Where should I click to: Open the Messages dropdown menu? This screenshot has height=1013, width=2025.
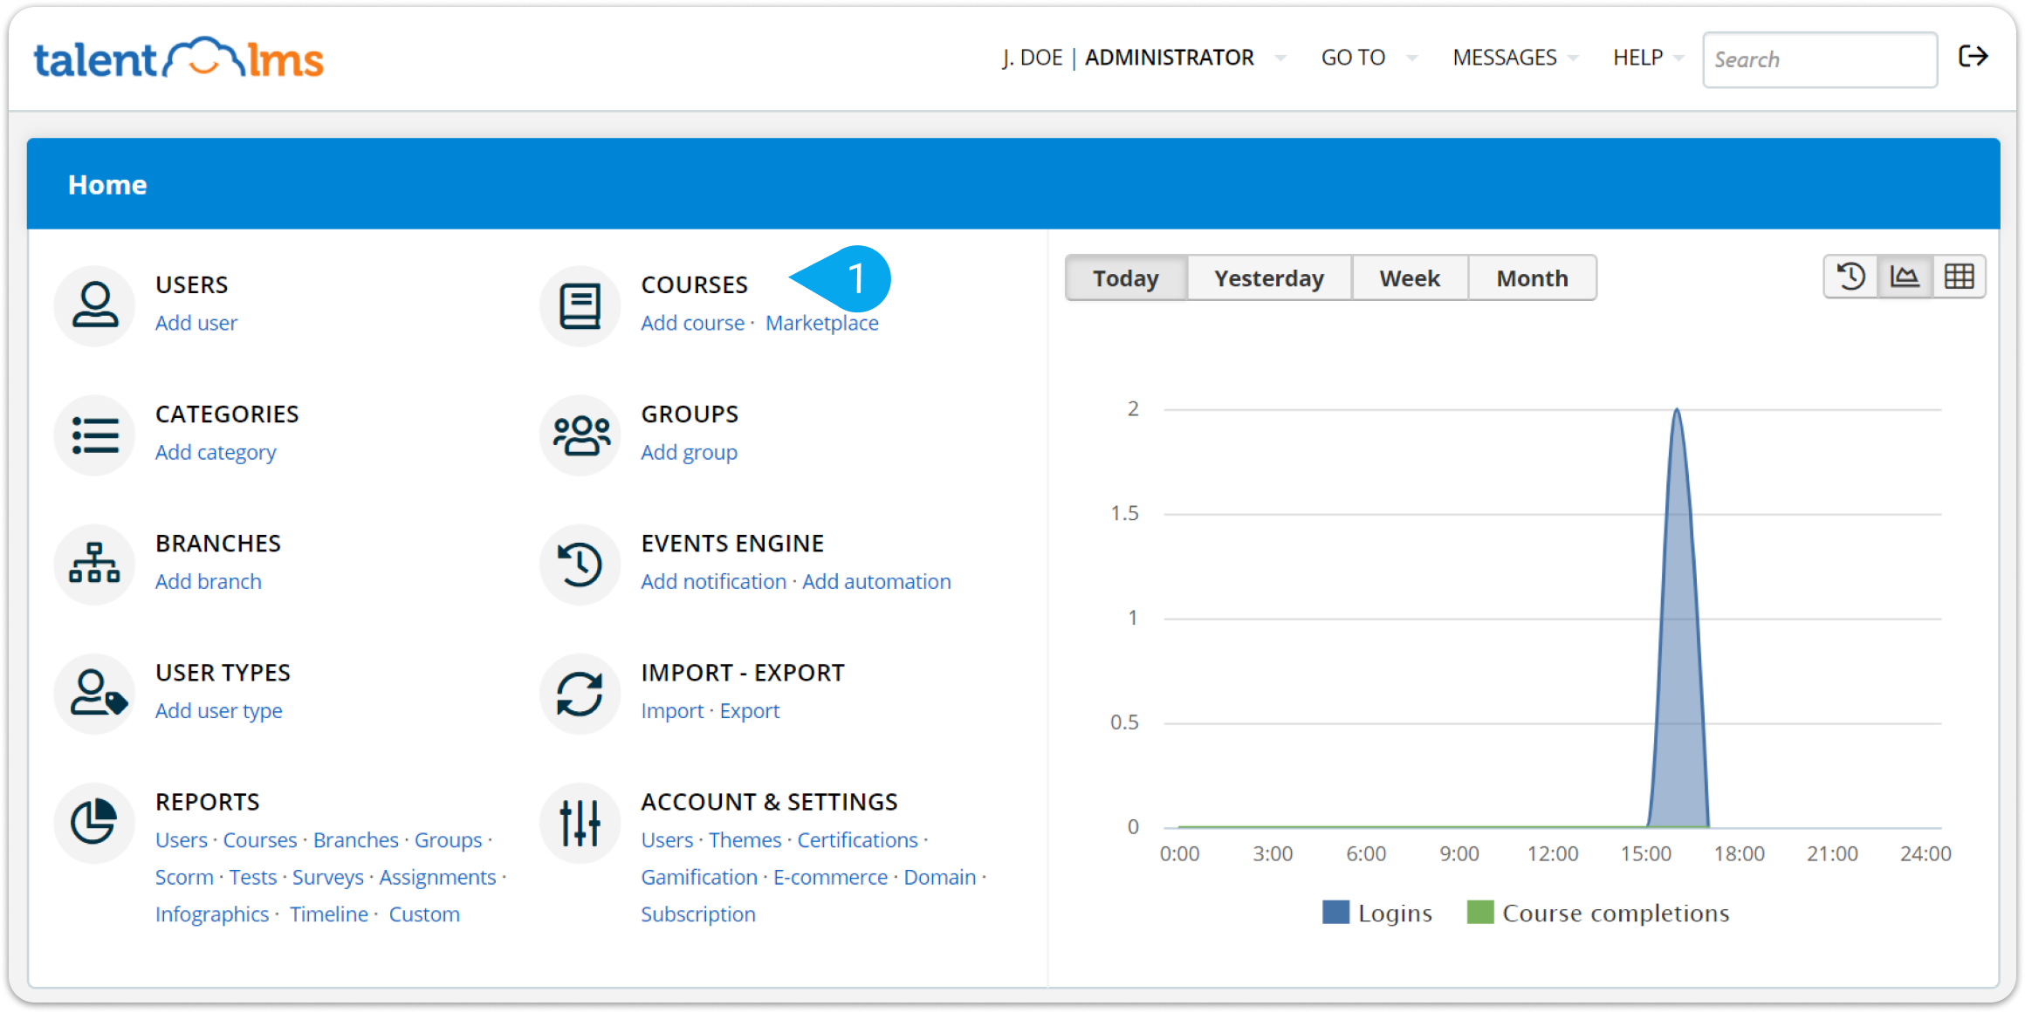tap(1514, 58)
